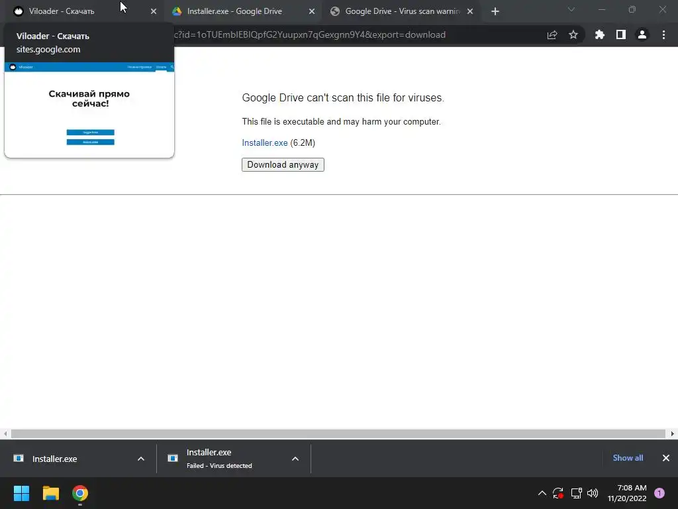678x509 pixels.
Task: Click the Windows Update tray icon
Action: coord(558,493)
